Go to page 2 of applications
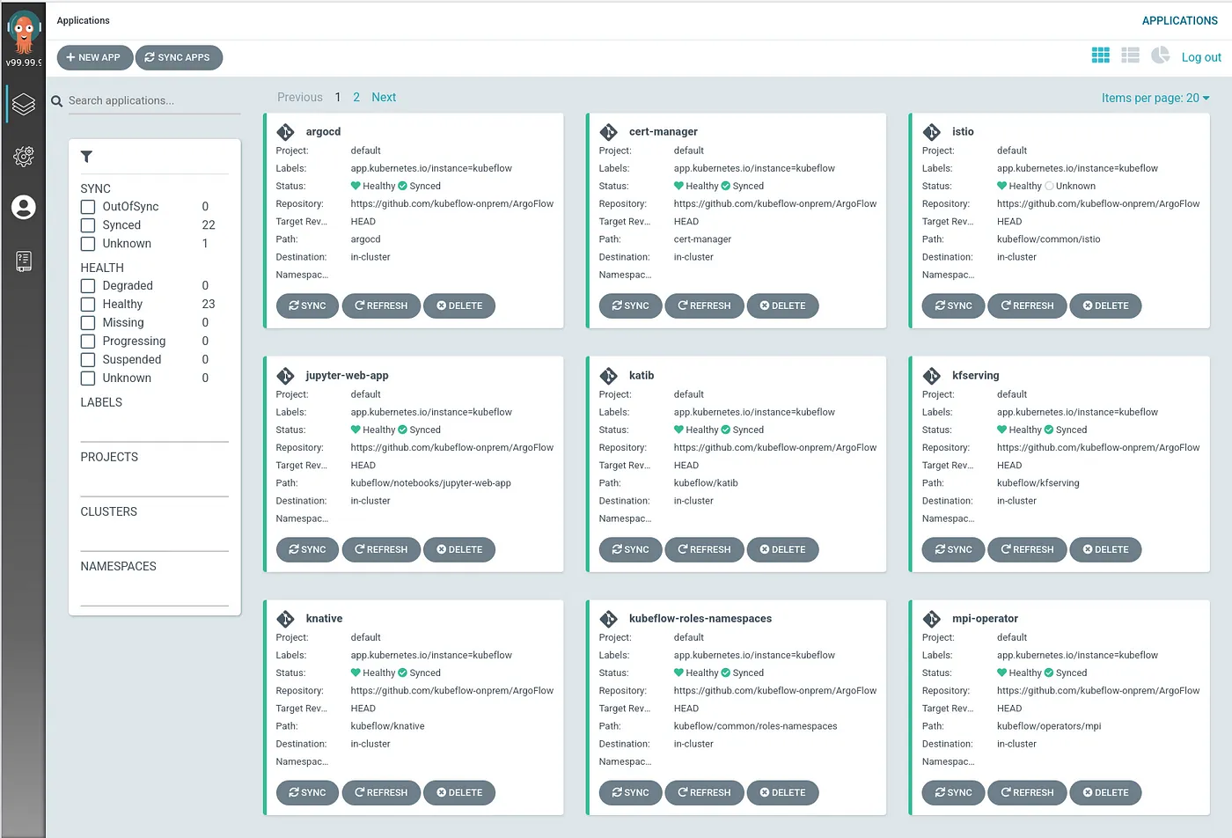1232x838 pixels. [x=356, y=98]
